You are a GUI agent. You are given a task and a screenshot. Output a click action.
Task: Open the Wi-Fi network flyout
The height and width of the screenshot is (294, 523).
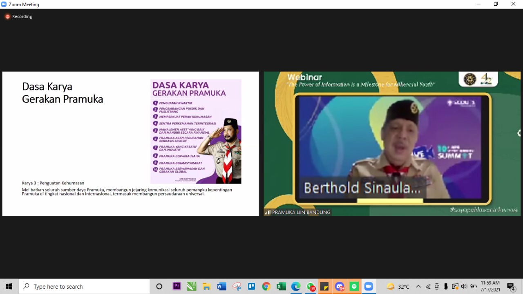(428, 286)
